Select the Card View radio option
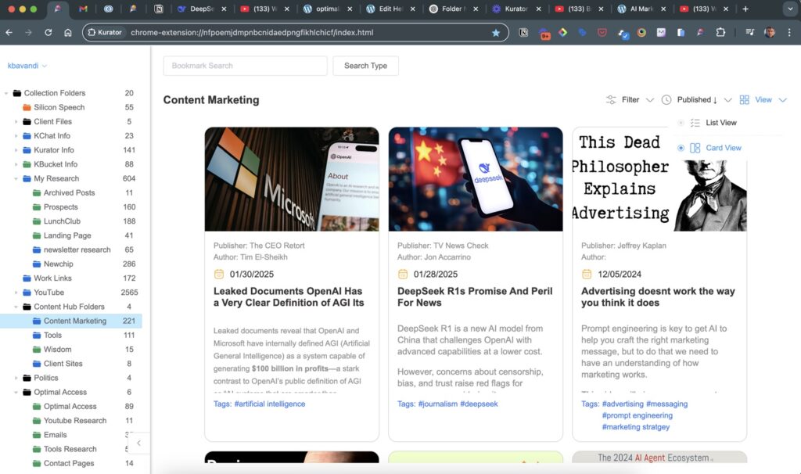Image resolution: width=801 pixels, height=474 pixels. (681, 148)
